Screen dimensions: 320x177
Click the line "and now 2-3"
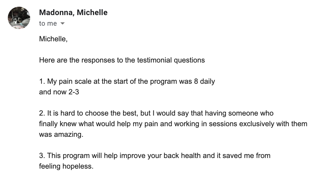[x=59, y=92]
